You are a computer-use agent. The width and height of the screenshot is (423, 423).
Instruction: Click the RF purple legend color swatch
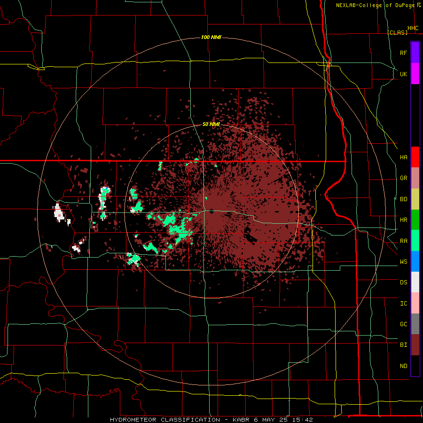[x=415, y=53]
